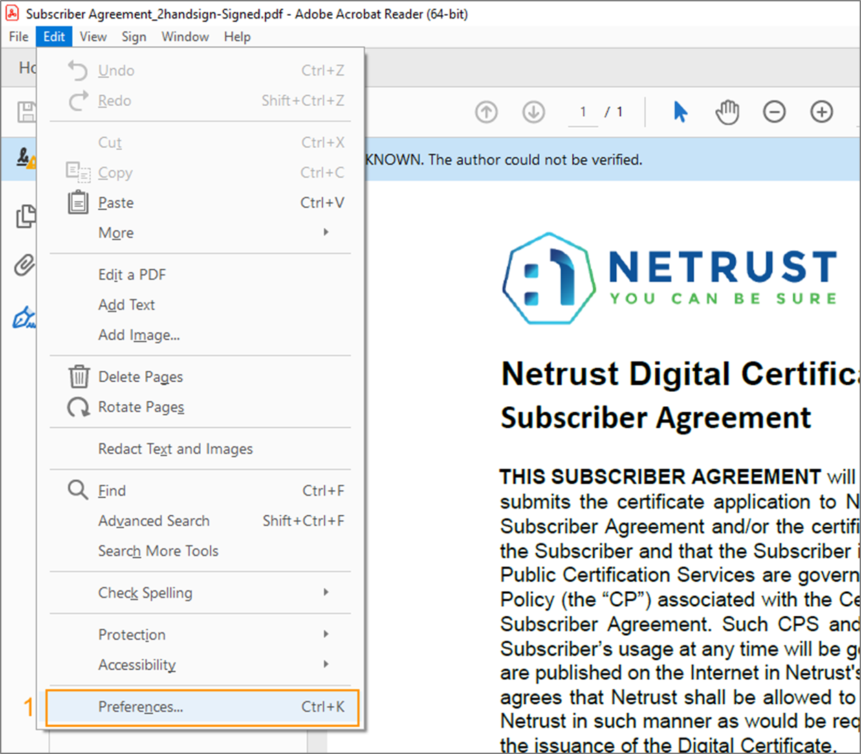The height and width of the screenshot is (754, 861).
Task: Click the Adobe Acrobat title bar icon
Action: tap(12, 14)
